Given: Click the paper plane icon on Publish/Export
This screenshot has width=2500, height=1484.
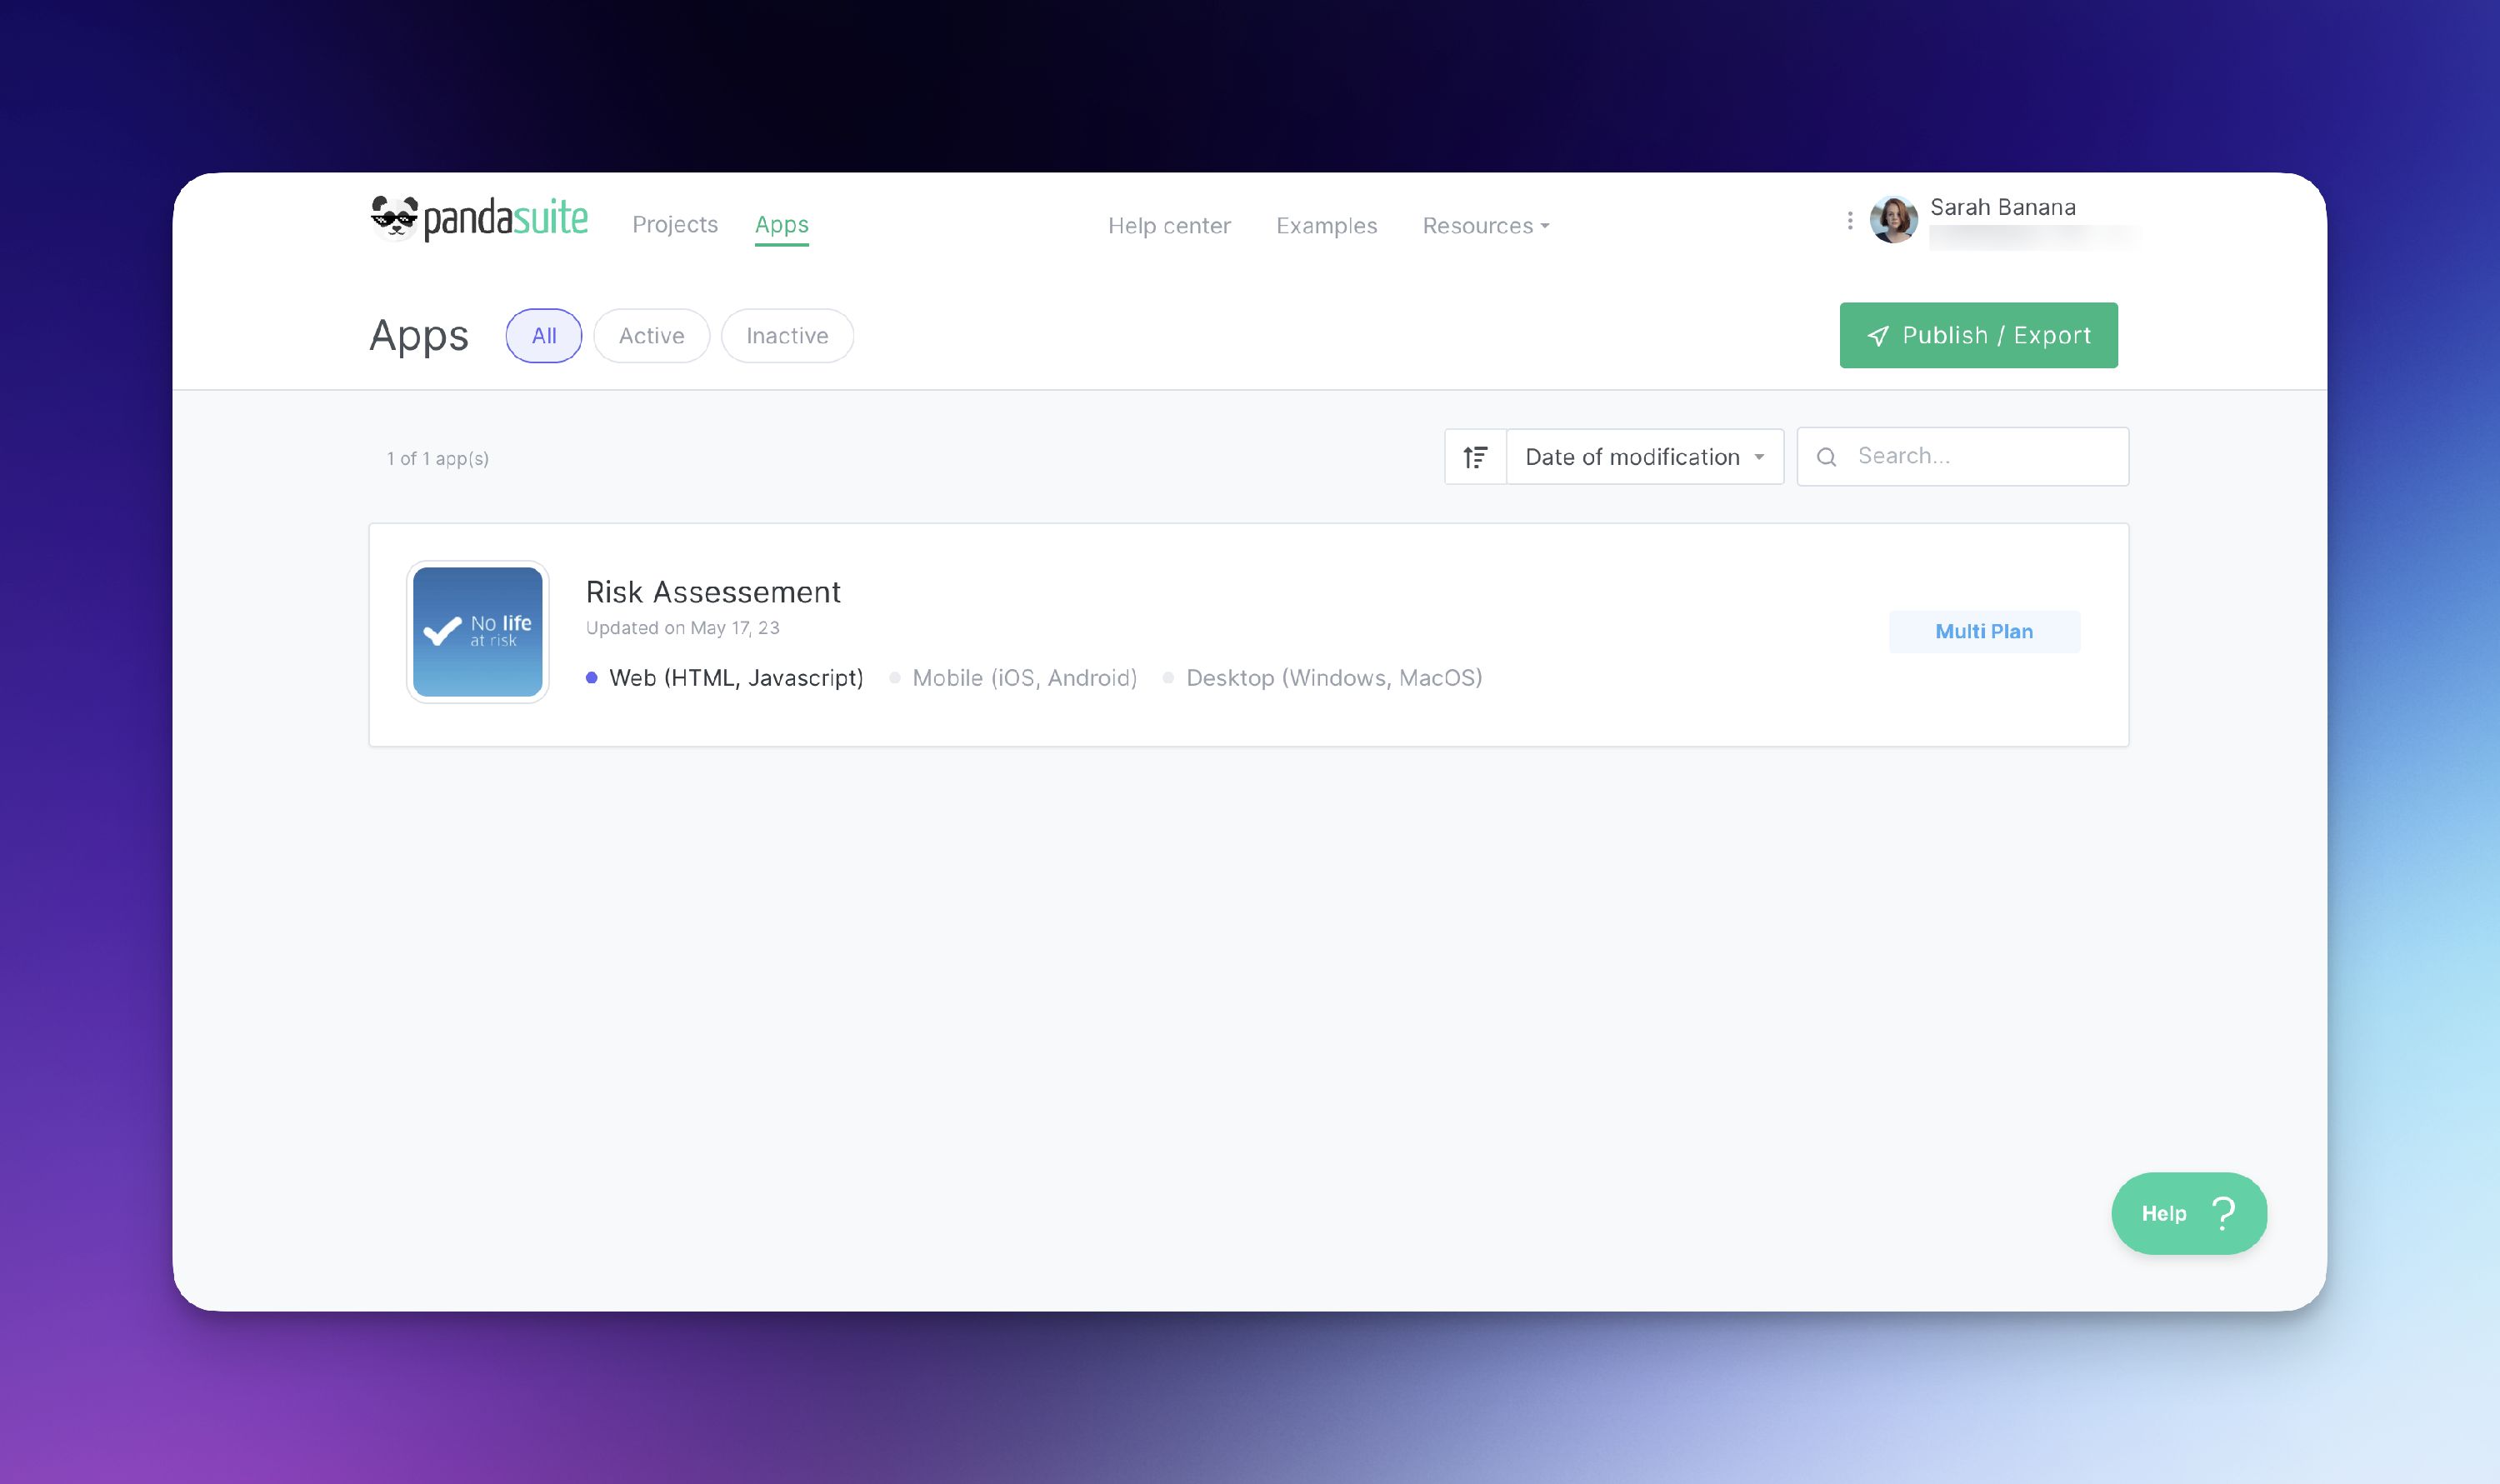Looking at the screenshot, I should tap(1880, 335).
